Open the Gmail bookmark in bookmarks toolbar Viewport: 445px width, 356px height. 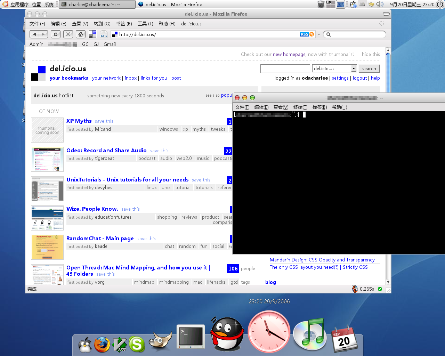(x=110, y=44)
